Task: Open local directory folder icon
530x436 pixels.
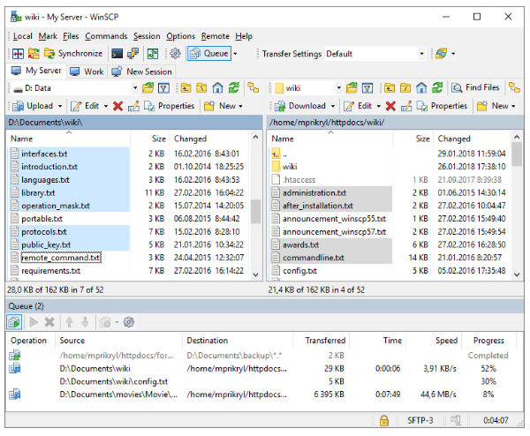Action: point(148,88)
